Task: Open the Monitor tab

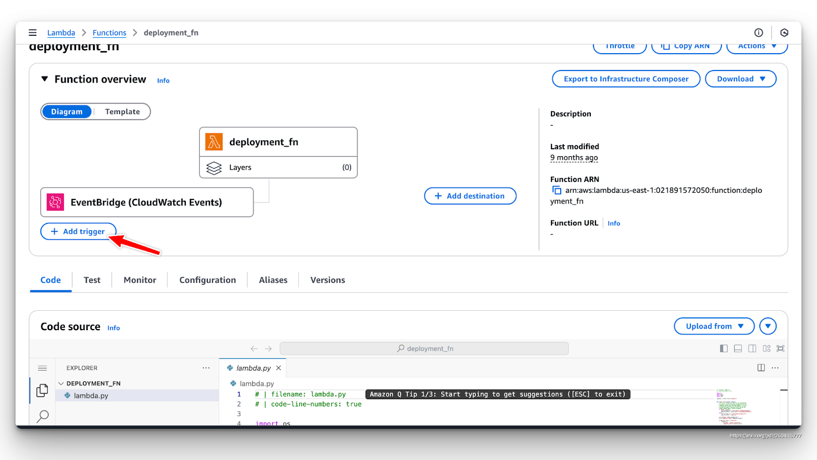Action: 140,280
